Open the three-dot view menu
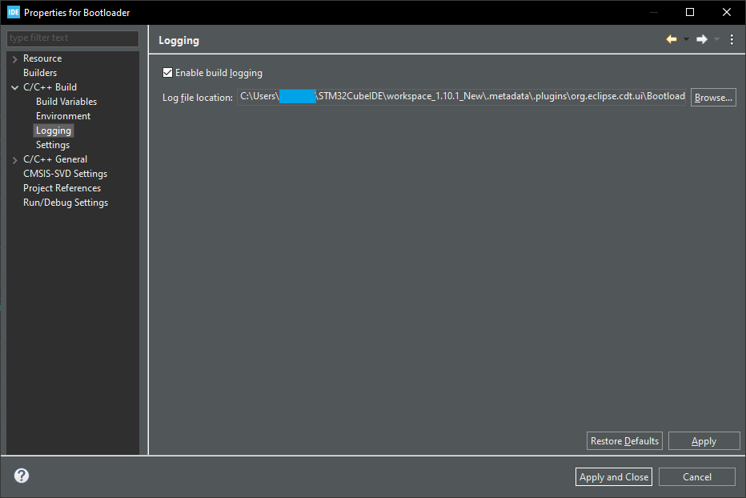 click(x=732, y=39)
